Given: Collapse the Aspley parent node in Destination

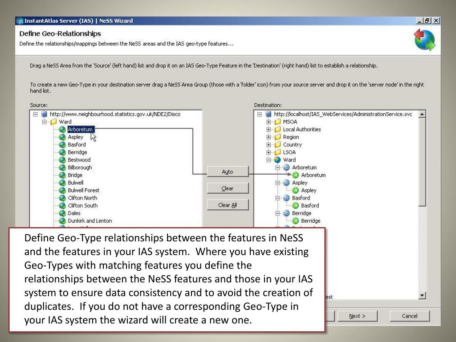Looking at the screenshot, I should click(x=278, y=183).
